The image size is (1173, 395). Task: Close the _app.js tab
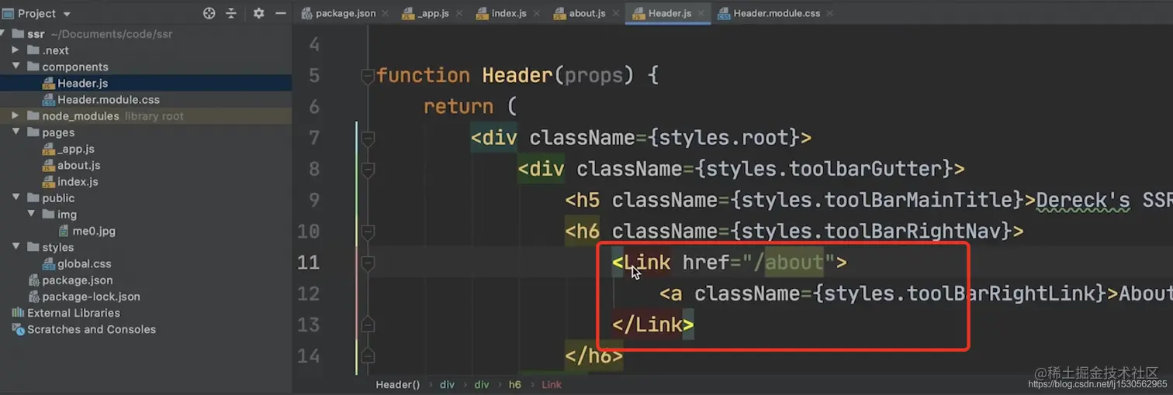coord(458,13)
